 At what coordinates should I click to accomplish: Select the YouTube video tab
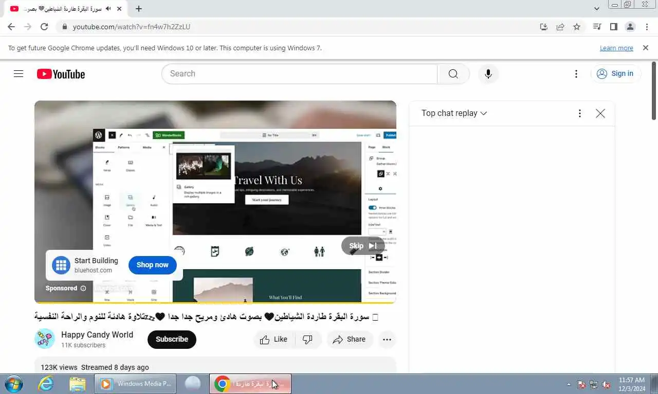[x=66, y=9]
